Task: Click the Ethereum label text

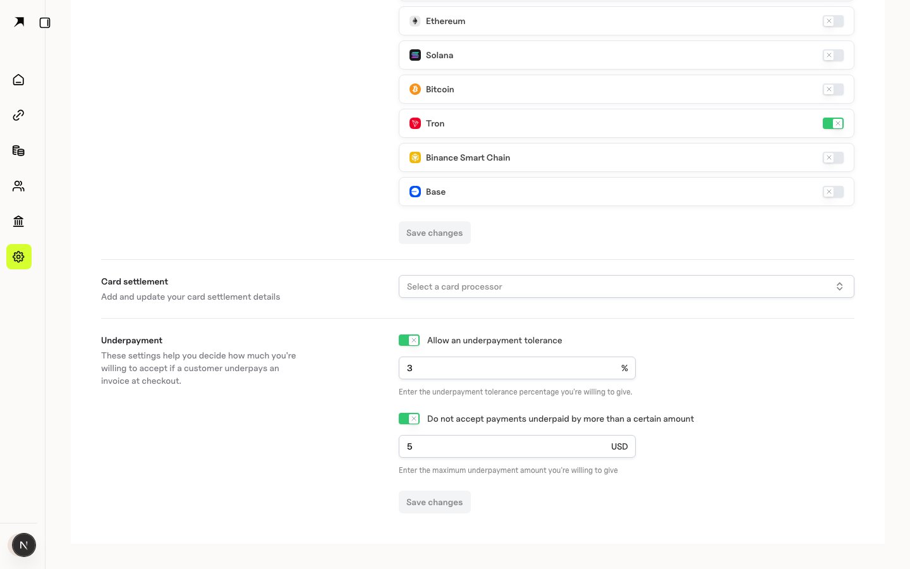Action: 446,21
